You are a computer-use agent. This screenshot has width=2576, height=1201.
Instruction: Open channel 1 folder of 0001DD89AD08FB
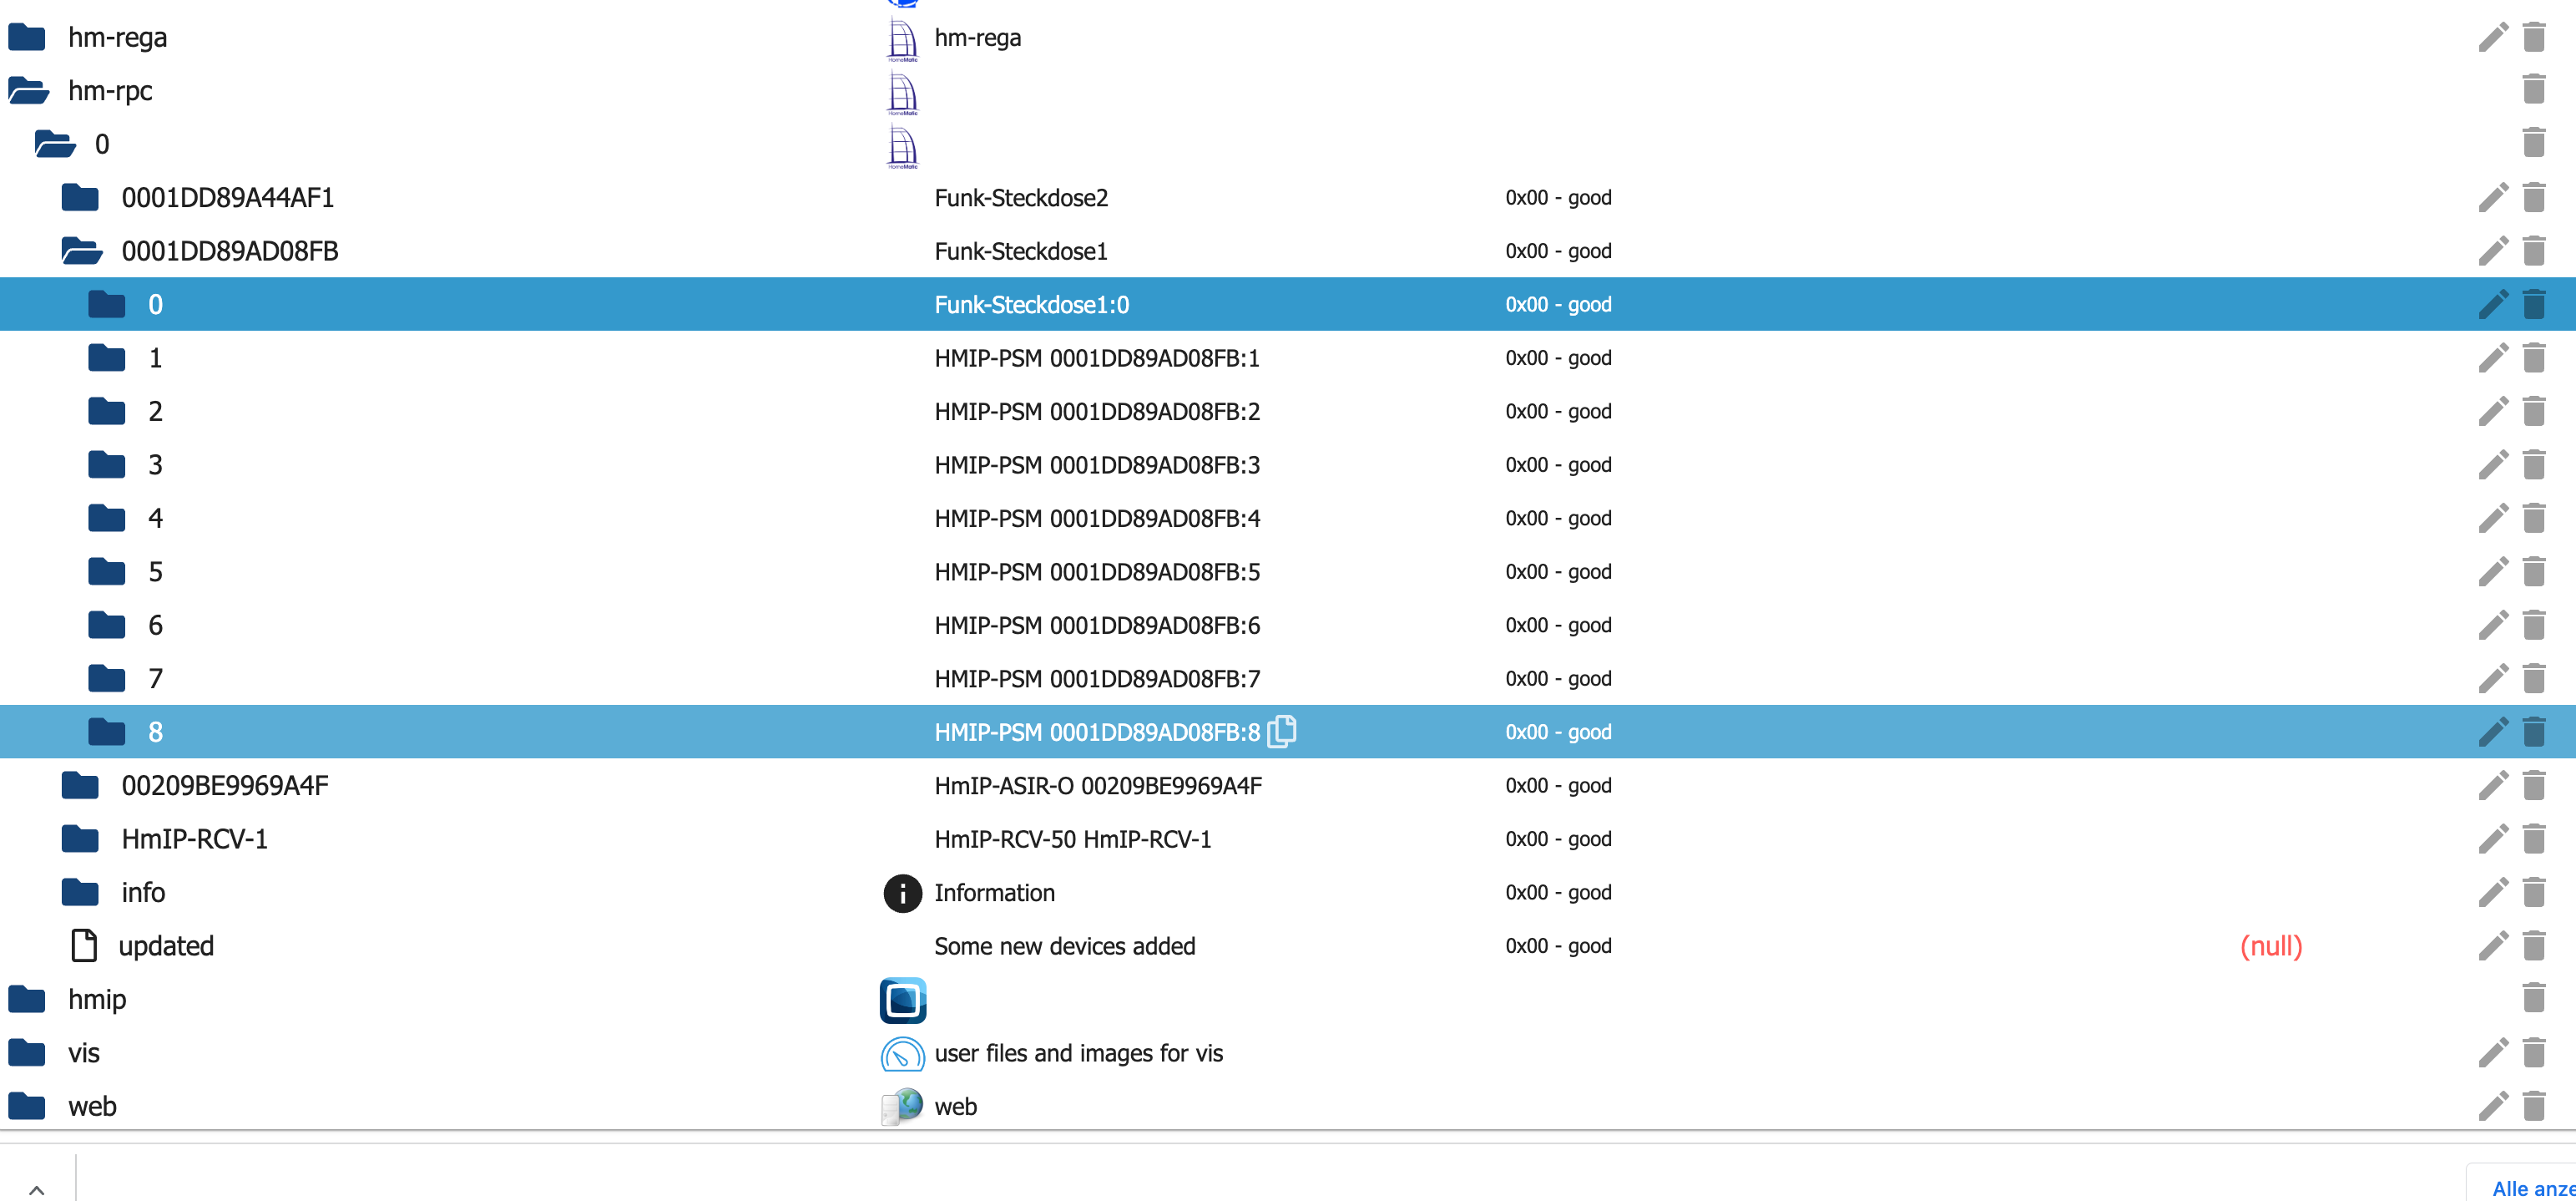coord(107,357)
